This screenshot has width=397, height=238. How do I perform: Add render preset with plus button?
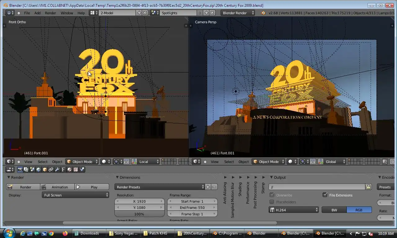pyautogui.click(x=208, y=187)
